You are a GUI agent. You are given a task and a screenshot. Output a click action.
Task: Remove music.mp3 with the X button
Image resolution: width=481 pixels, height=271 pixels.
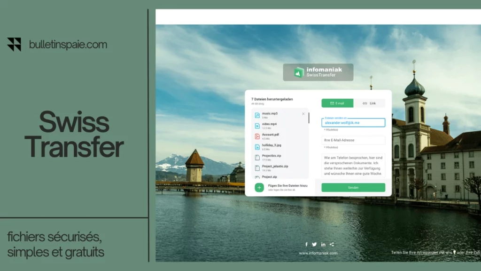pyautogui.click(x=303, y=114)
